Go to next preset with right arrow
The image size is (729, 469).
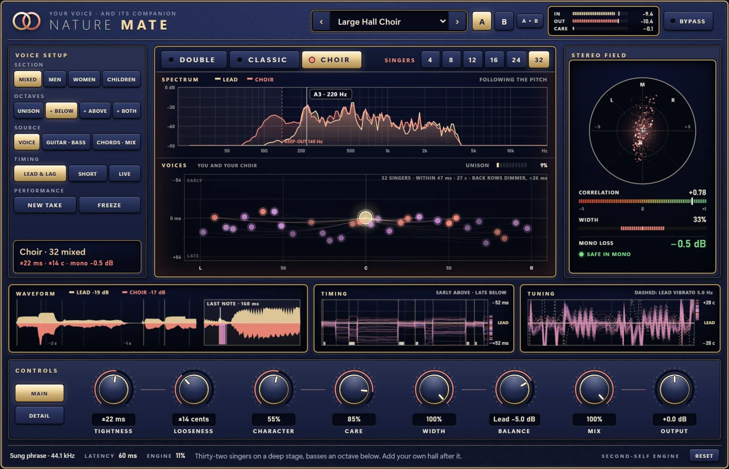point(457,22)
